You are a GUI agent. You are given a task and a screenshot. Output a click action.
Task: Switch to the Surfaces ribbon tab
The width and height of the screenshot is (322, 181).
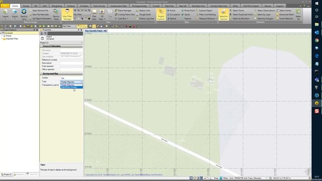pos(71,6)
